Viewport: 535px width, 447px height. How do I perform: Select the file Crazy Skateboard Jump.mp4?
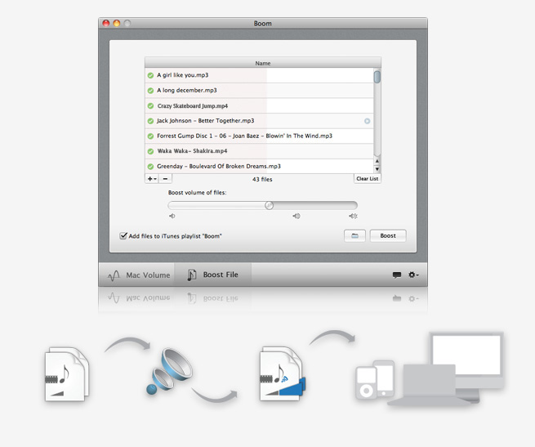point(259,106)
